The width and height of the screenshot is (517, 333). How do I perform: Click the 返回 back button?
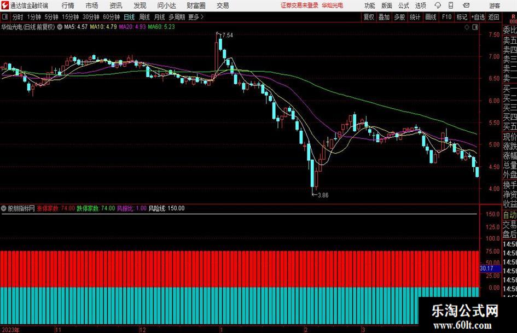point(493,17)
